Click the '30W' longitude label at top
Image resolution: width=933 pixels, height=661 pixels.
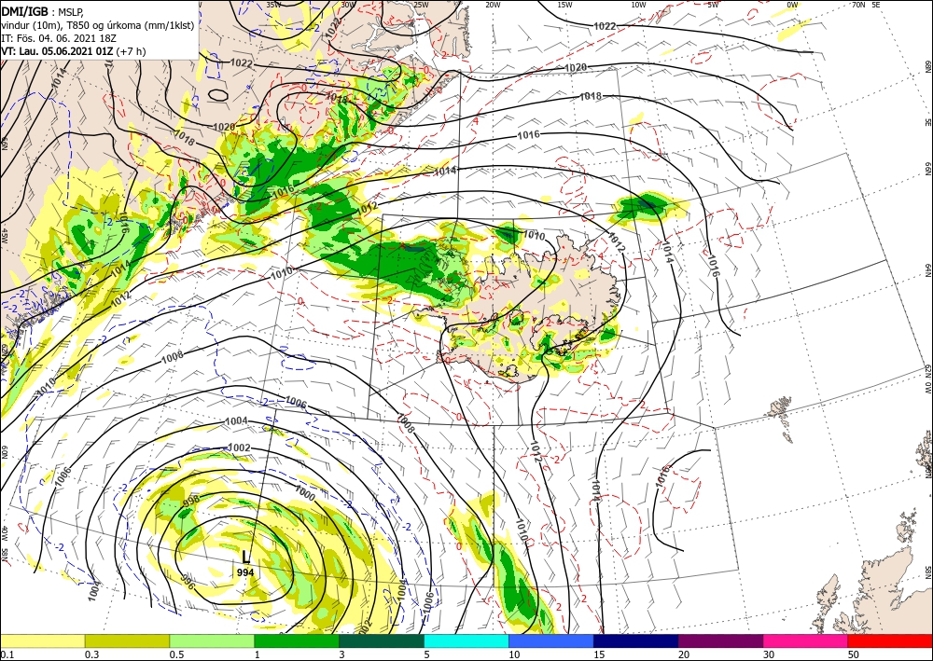[348, 5]
